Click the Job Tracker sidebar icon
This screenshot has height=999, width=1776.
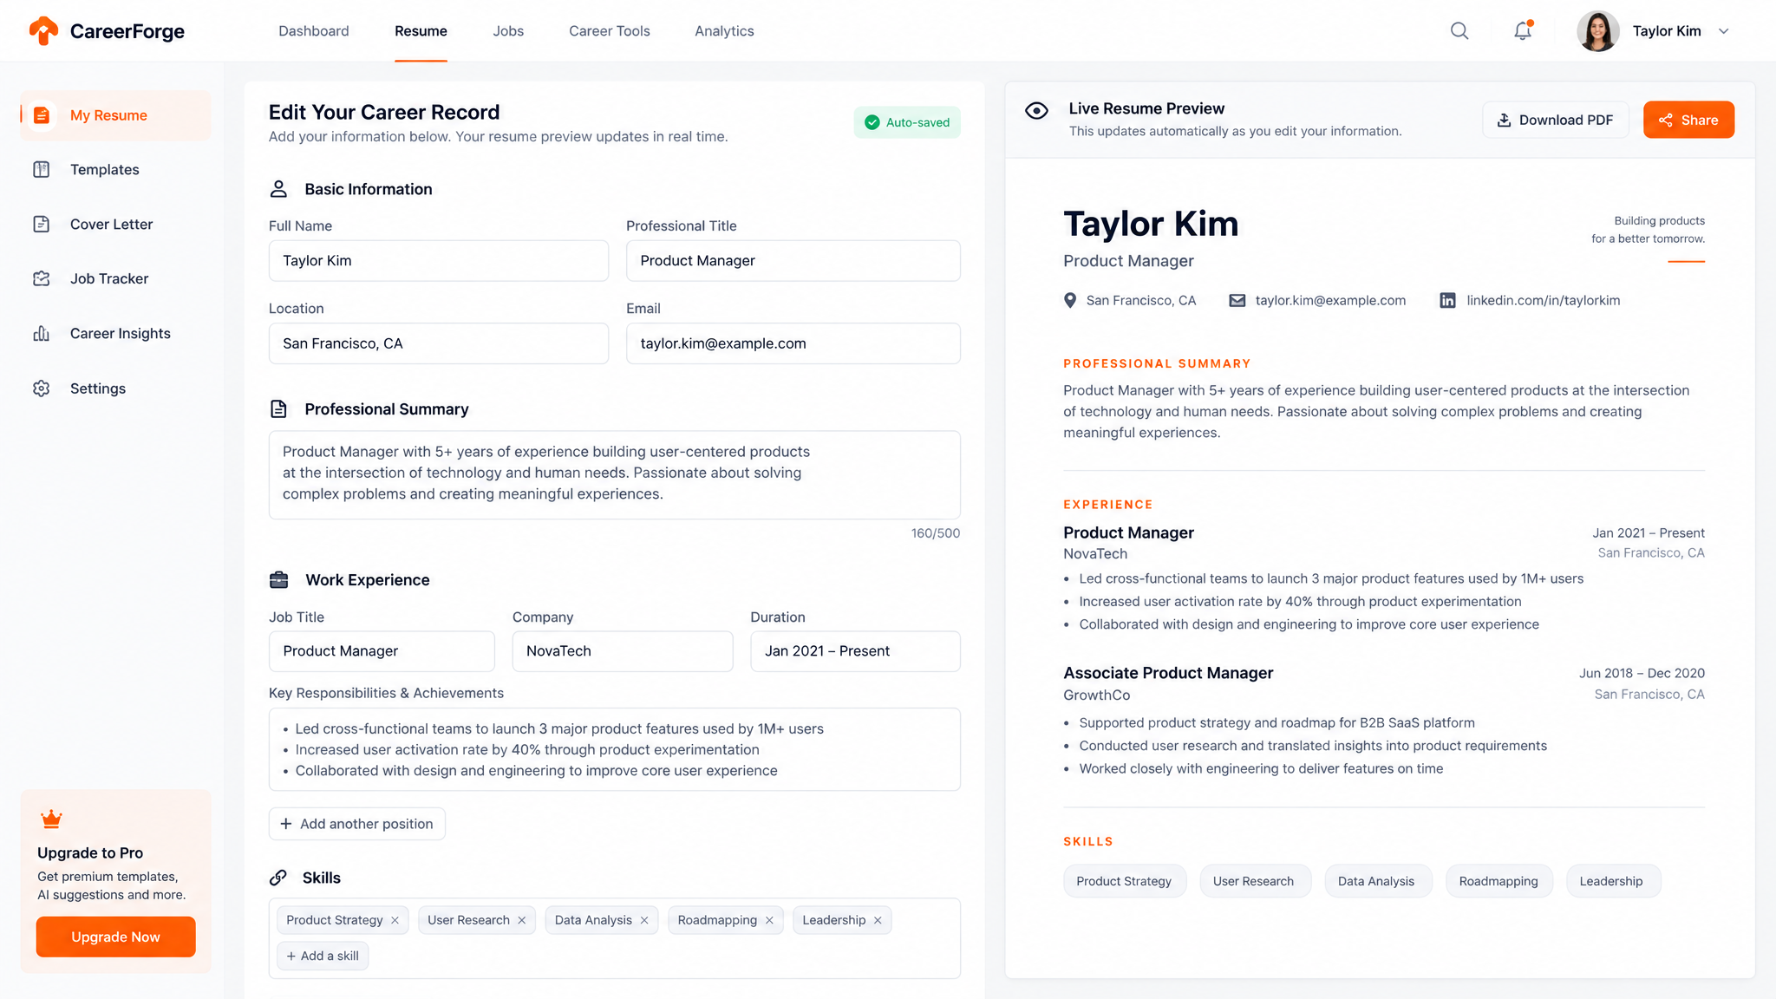(x=42, y=279)
